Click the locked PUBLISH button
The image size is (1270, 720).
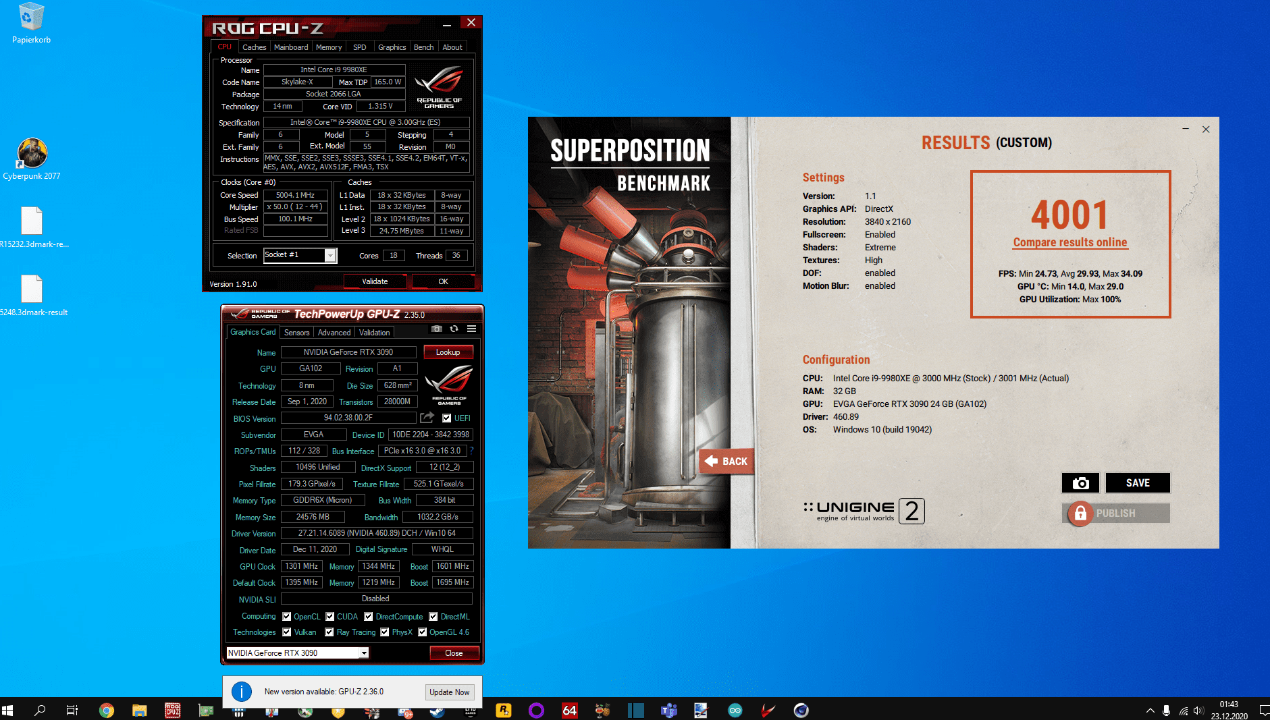coord(1116,514)
